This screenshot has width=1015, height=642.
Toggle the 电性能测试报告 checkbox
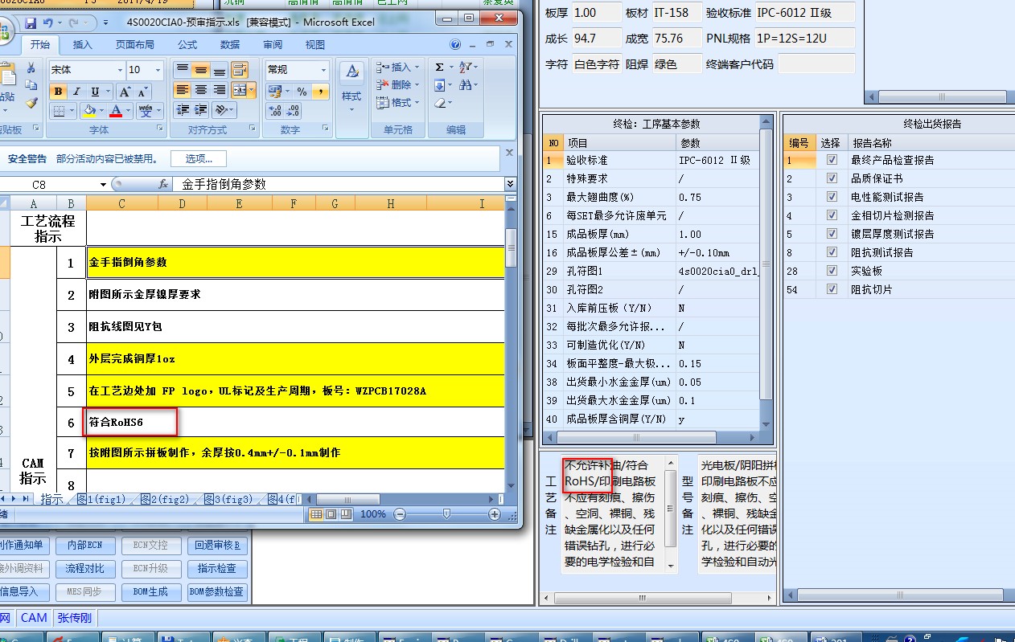(832, 197)
